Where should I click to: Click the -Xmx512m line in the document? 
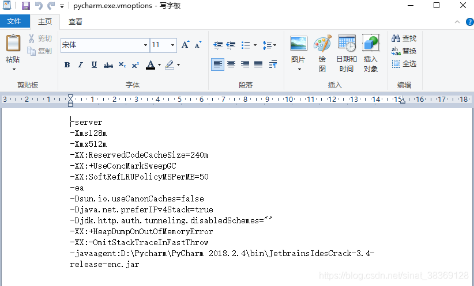coord(88,144)
